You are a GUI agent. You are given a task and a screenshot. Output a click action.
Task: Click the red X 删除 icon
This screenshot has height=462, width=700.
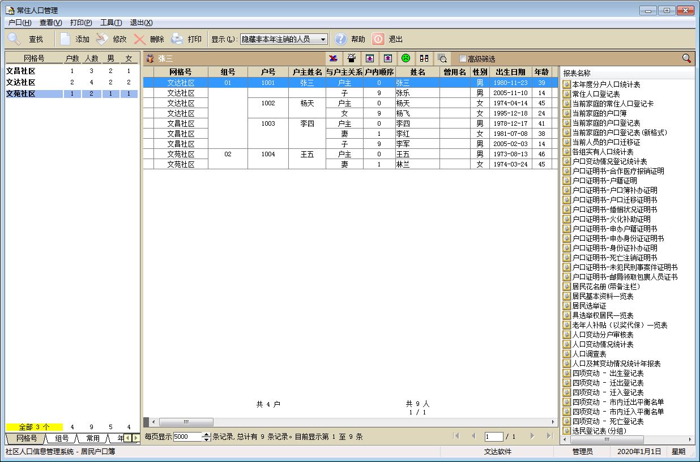[x=140, y=39]
